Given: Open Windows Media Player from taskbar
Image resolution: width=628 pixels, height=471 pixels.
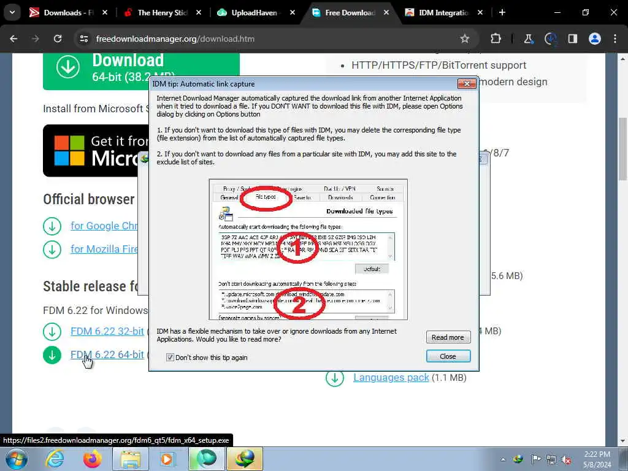Looking at the screenshot, I should point(168,459).
